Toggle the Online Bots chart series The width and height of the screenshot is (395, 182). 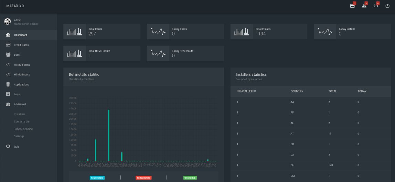coord(190,178)
